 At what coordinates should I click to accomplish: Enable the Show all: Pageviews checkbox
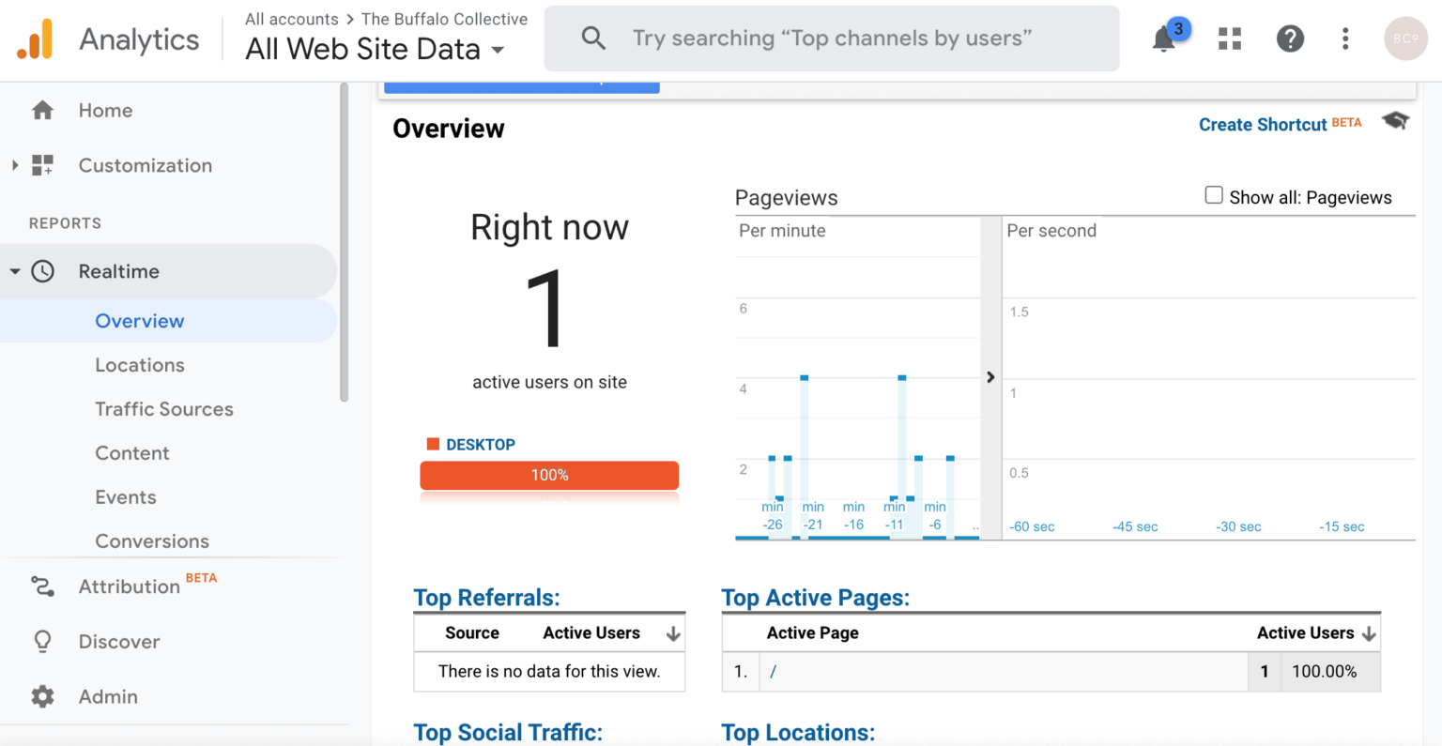pos(1214,194)
